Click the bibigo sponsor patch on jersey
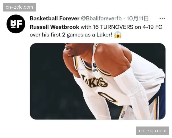Viewport: 172px width, 138px height. 95,67
